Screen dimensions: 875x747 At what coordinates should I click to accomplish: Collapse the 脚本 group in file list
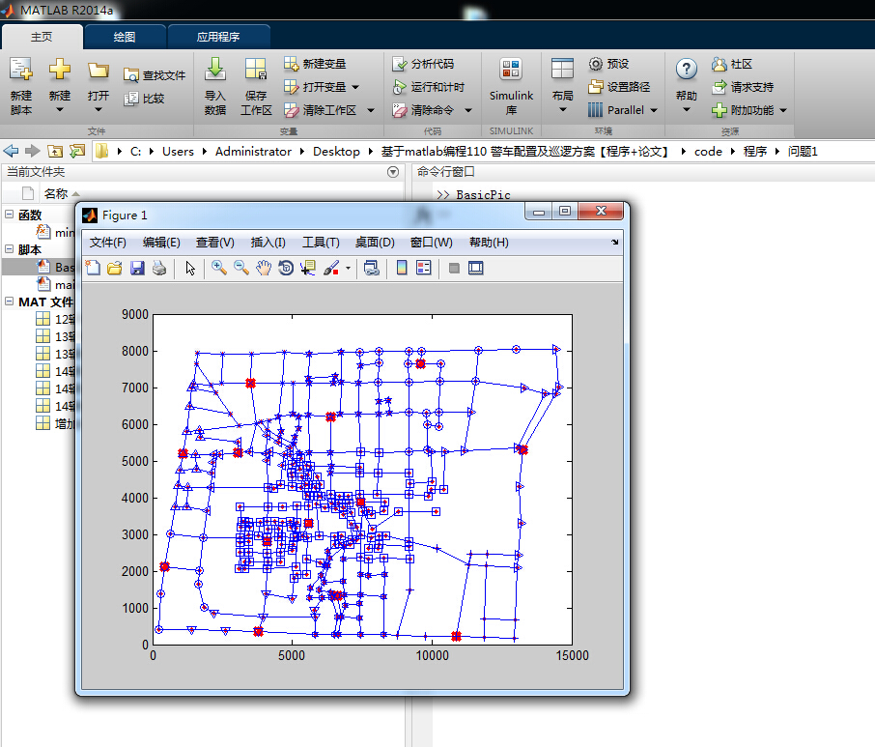(9, 249)
